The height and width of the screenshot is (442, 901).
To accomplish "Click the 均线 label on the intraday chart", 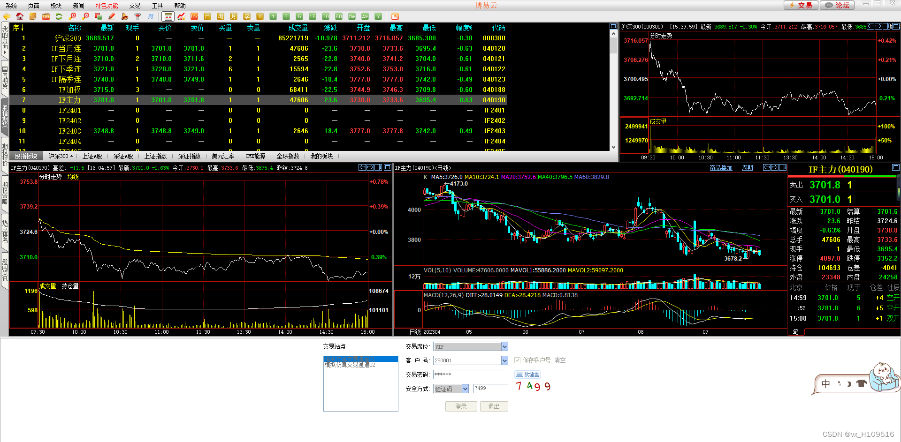I will tap(73, 177).
